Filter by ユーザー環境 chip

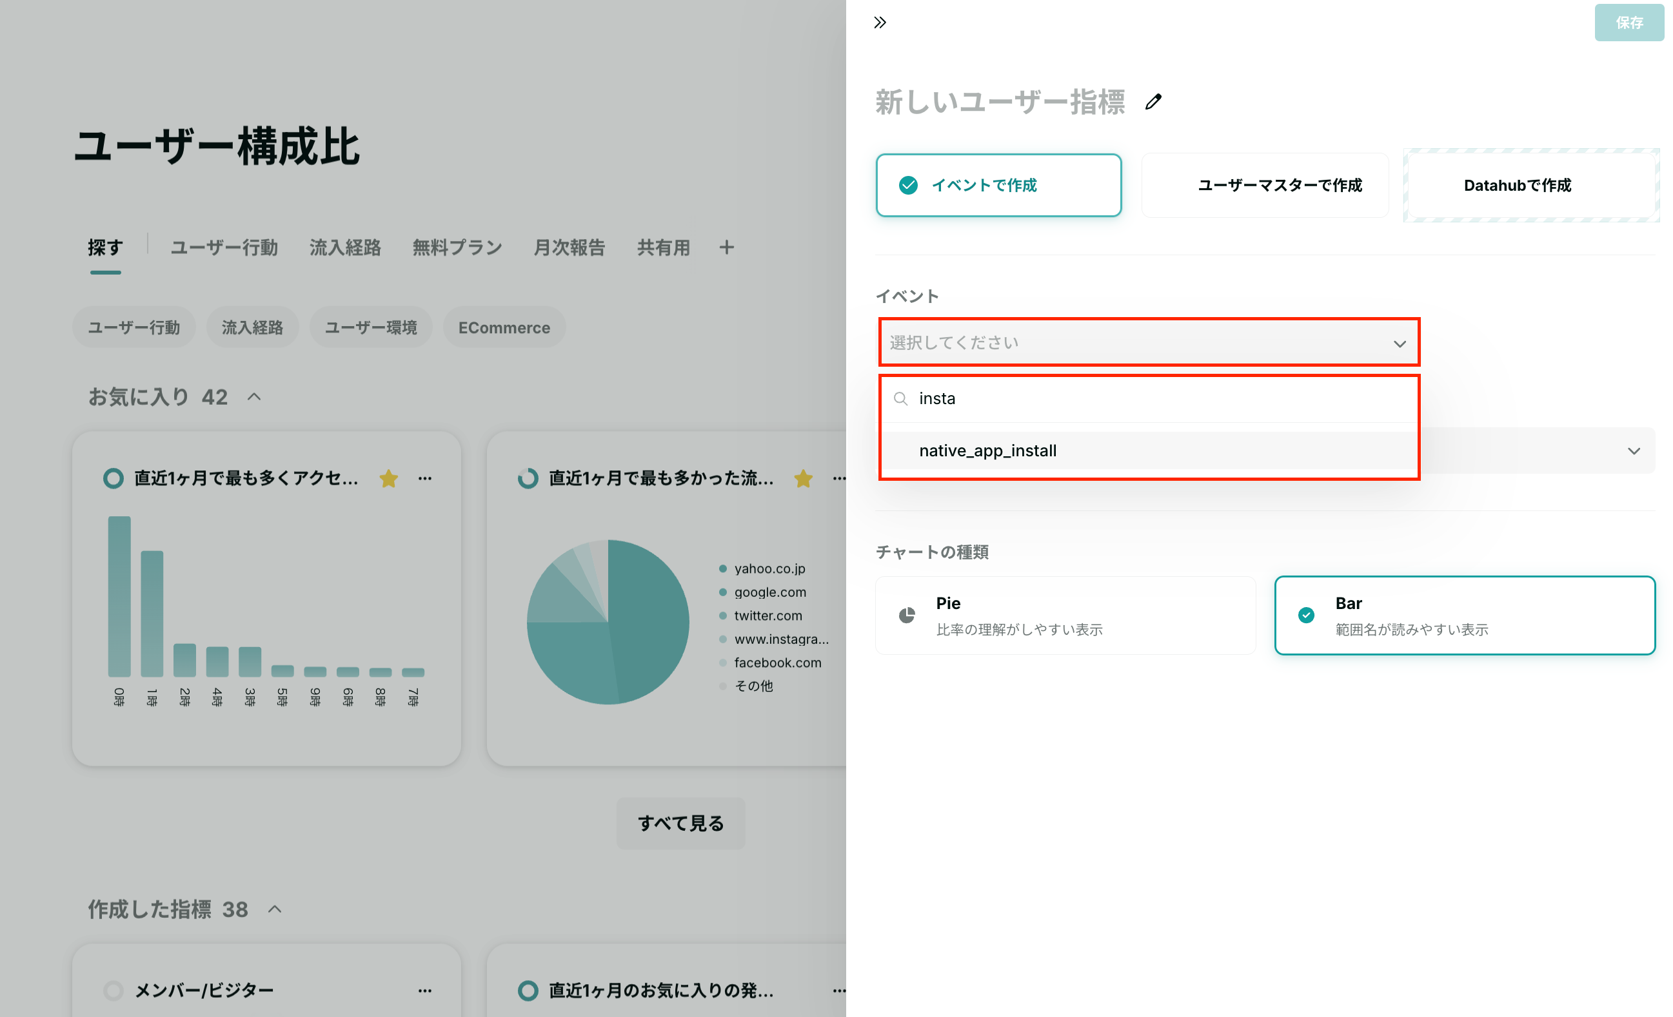pos(371,327)
